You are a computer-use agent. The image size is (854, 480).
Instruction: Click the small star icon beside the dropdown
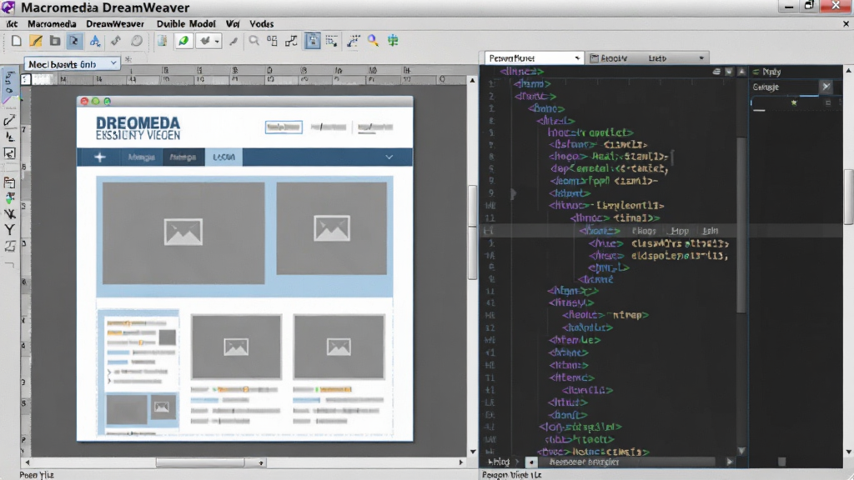click(x=128, y=60)
